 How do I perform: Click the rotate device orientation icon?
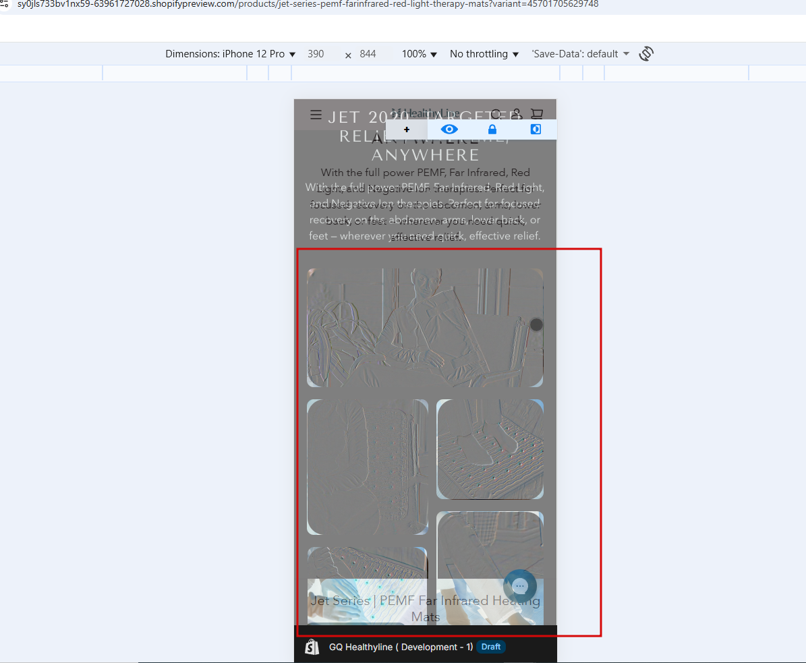646,54
